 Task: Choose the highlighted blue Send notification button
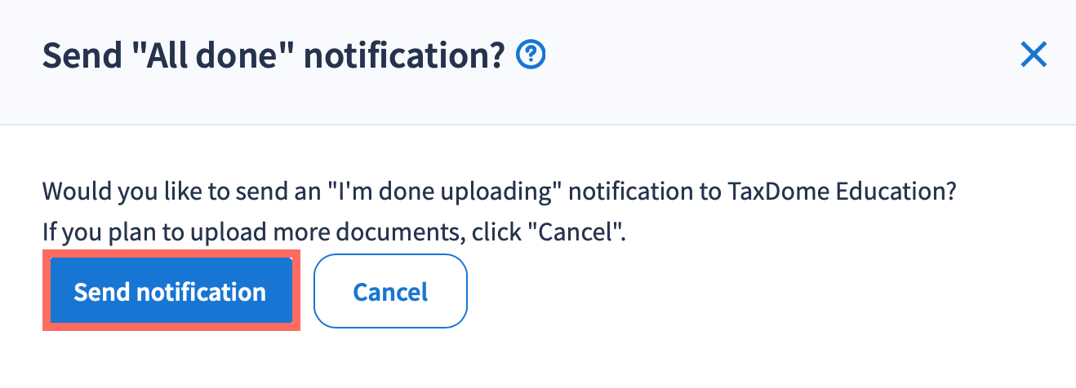171,292
